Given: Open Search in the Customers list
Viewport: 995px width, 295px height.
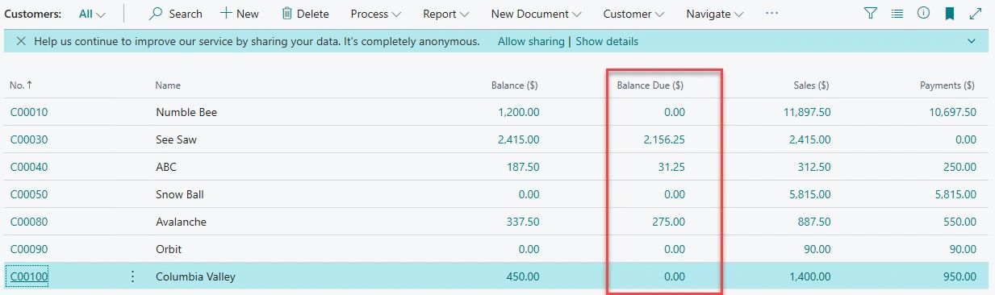Looking at the screenshot, I should point(176,14).
